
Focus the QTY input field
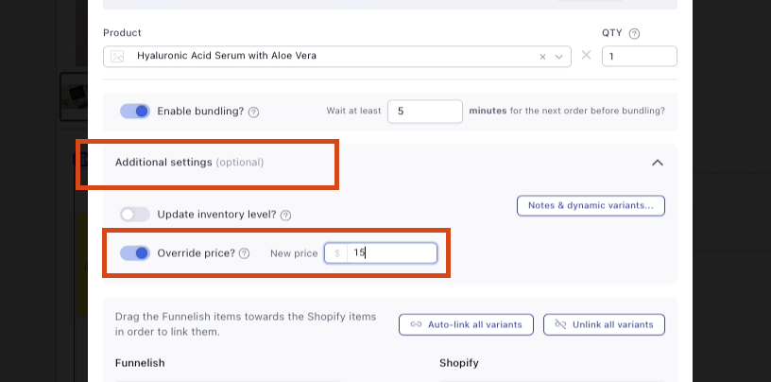639,57
